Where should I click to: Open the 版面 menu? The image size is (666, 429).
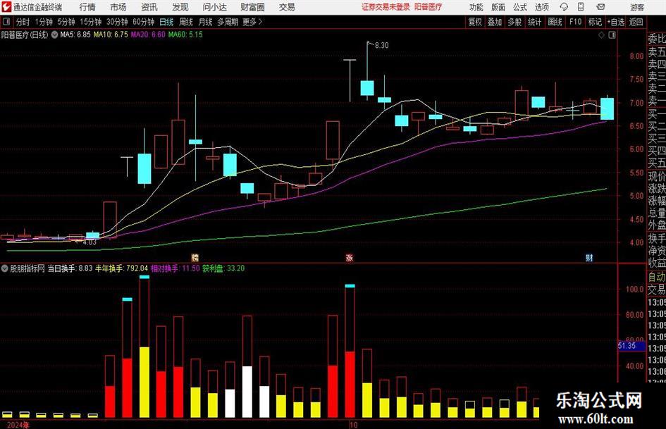tap(498, 7)
